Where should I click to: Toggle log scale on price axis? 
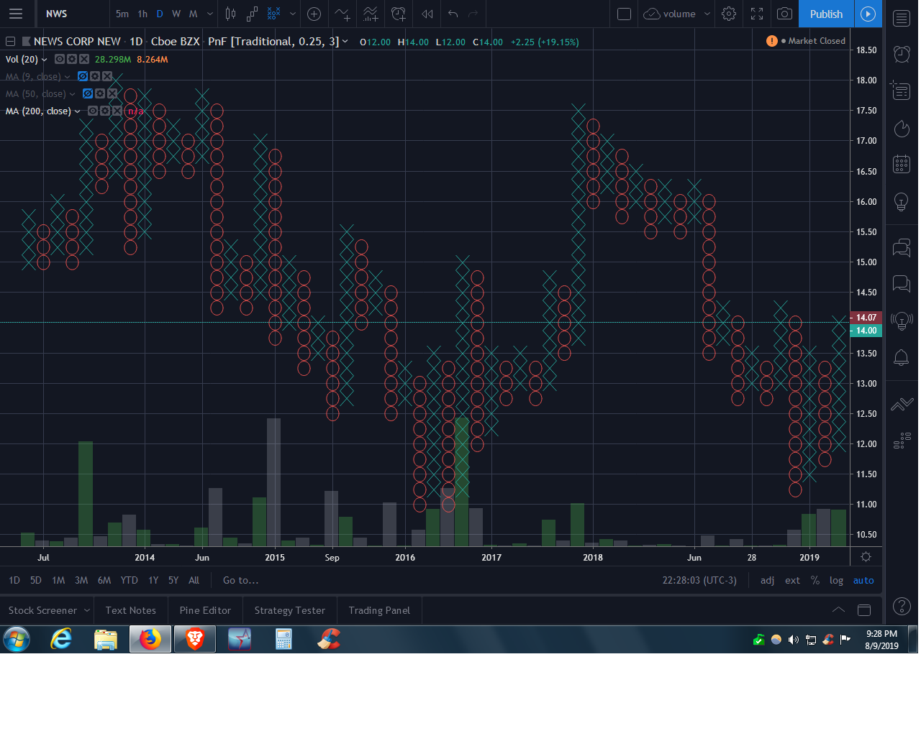836,580
